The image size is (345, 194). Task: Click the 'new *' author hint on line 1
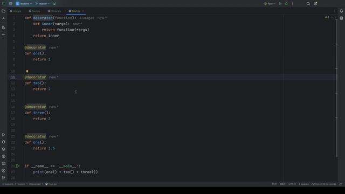pos(102,18)
